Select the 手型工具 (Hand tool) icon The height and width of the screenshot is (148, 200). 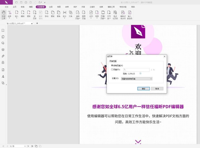[4, 14]
